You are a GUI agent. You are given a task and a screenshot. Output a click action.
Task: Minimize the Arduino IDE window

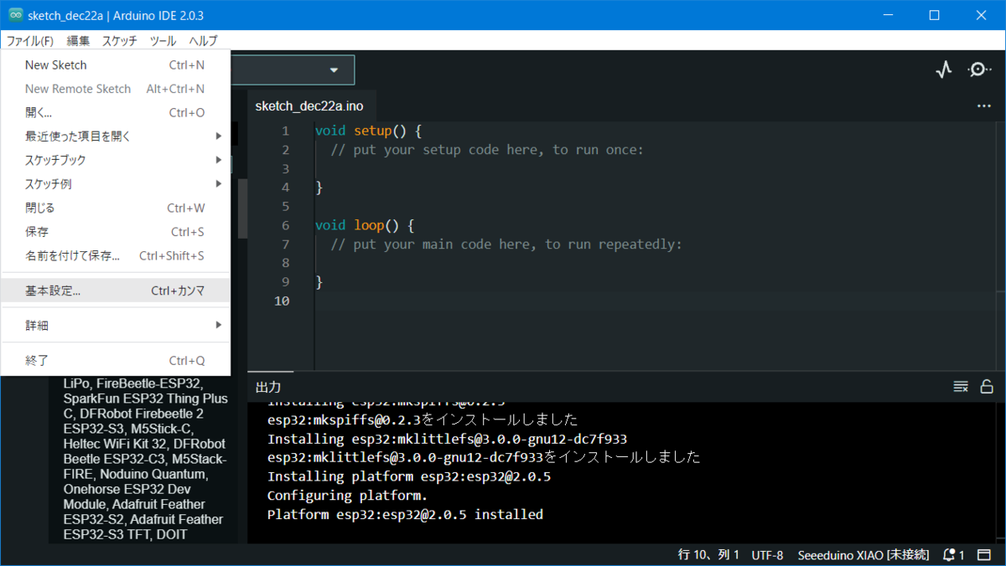click(889, 15)
